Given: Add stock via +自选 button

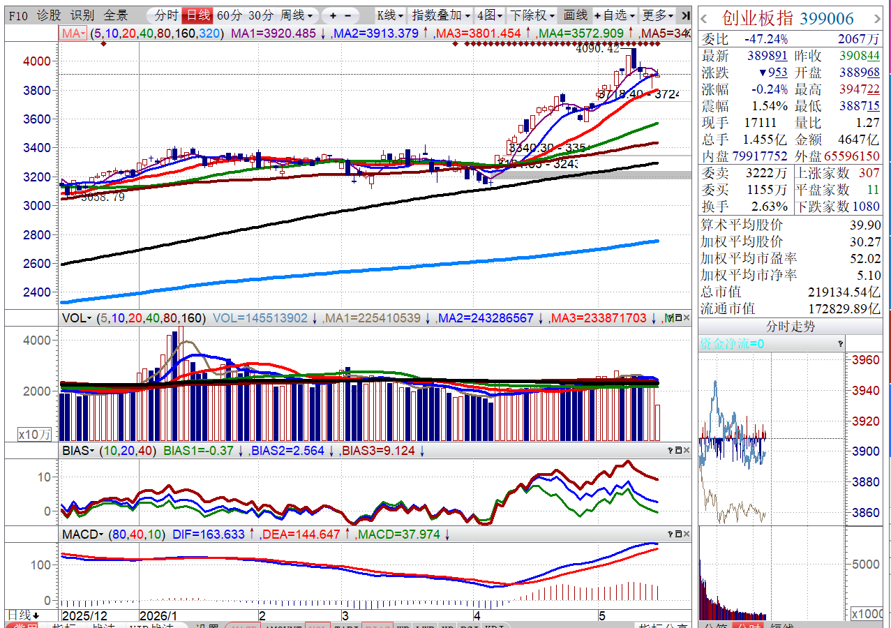Looking at the screenshot, I should click(x=615, y=15).
